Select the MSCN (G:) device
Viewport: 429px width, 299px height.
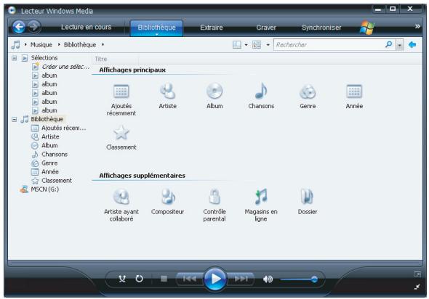pyautogui.click(x=45, y=189)
